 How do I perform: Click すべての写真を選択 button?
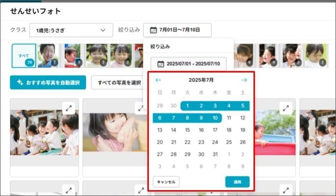pyautogui.click(x=119, y=82)
